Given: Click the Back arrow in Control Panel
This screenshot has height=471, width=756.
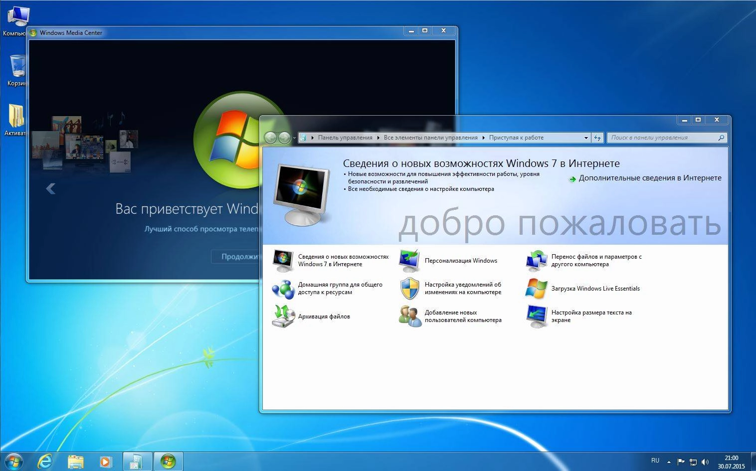Looking at the screenshot, I should coord(270,138).
